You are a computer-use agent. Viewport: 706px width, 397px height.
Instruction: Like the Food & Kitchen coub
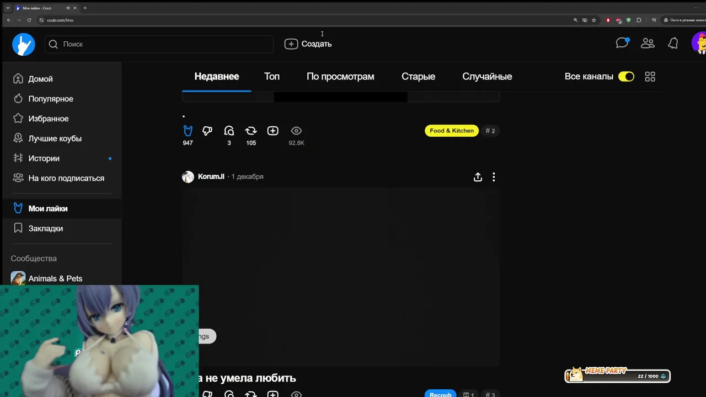click(188, 131)
